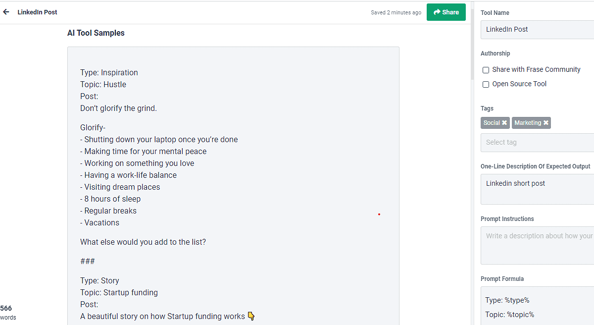Enable Share with Frase Community checkbox
The height and width of the screenshot is (325, 594).
486,70
